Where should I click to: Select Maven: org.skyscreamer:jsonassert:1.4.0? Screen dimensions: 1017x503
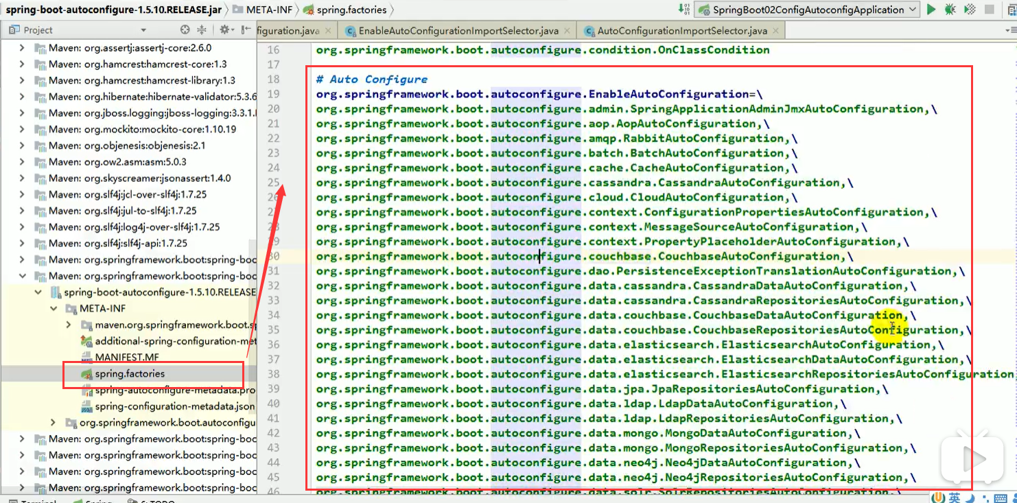139,178
